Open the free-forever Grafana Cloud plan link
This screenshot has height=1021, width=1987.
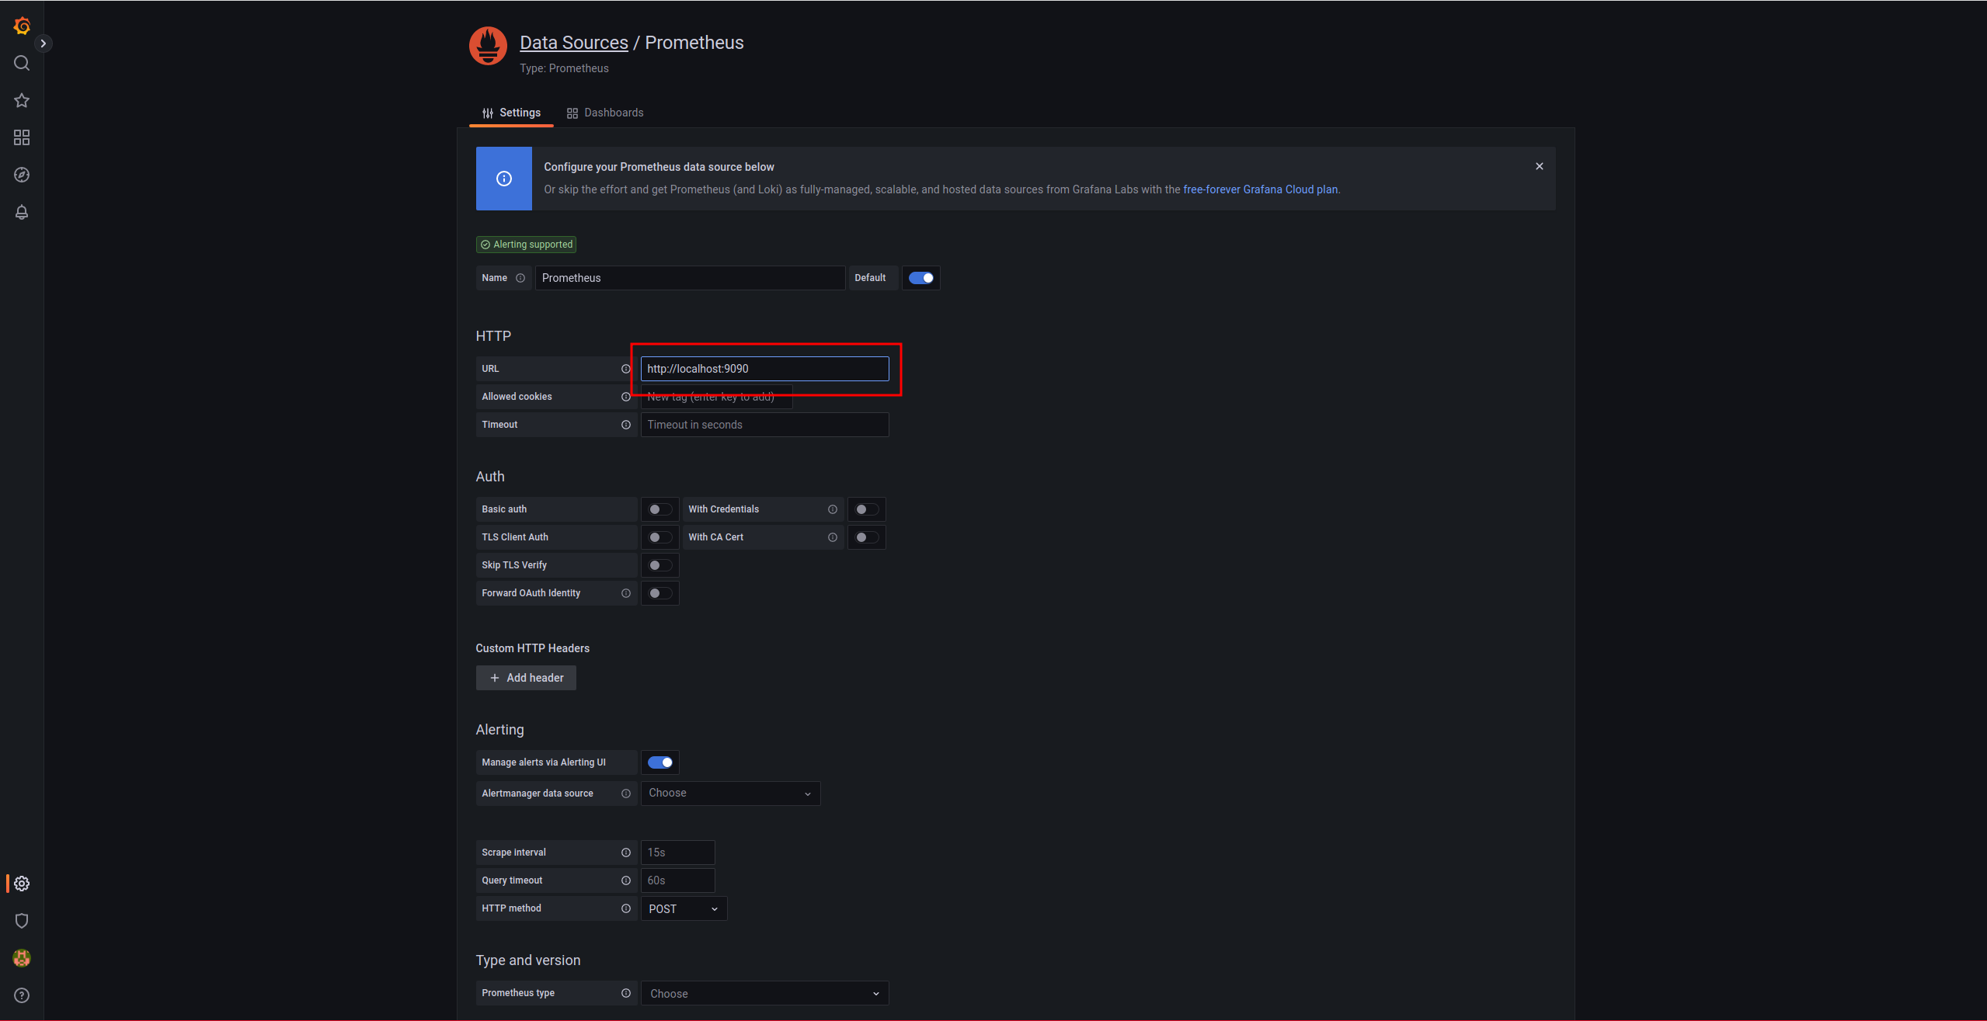1260,189
